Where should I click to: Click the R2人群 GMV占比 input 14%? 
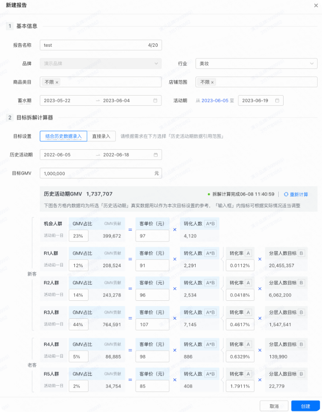coord(79,295)
